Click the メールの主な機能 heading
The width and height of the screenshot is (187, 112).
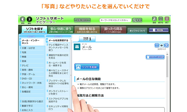(89, 79)
